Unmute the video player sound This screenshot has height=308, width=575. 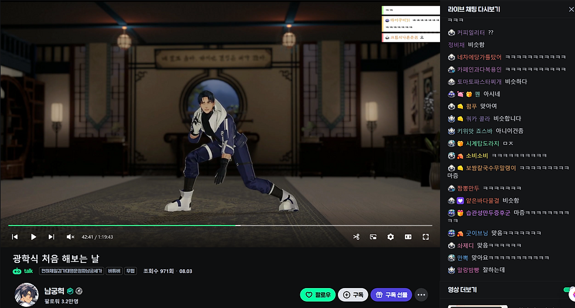coord(70,237)
